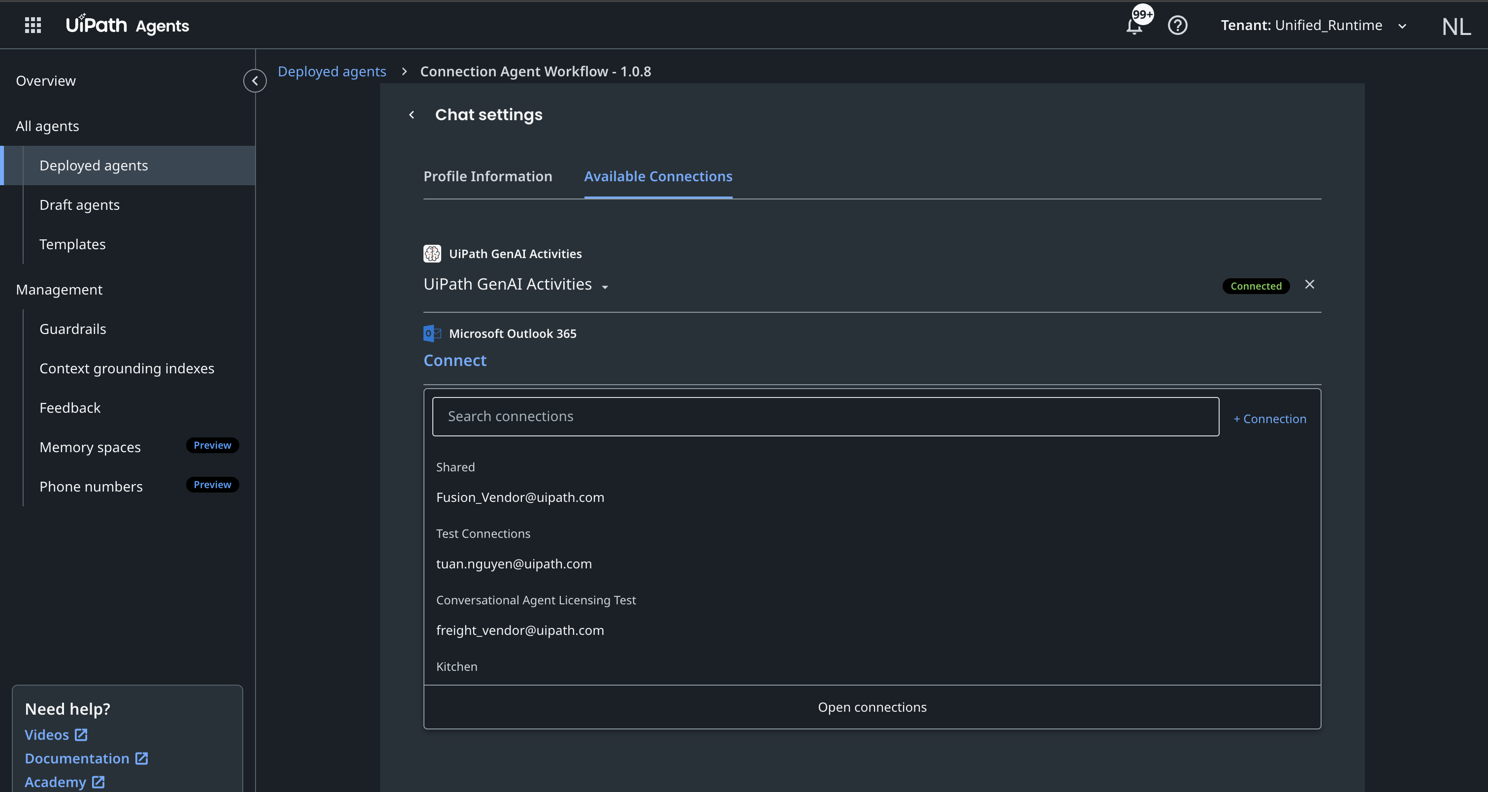Click Connect for Microsoft Outlook 365

pyautogui.click(x=454, y=361)
